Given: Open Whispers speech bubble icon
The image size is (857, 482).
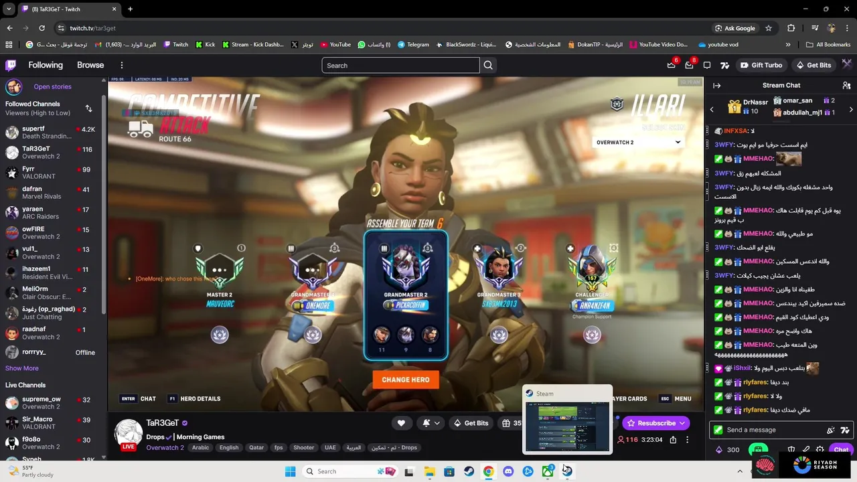Looking at the screenshot, I should pyautogui.click(x=707, y=65).
